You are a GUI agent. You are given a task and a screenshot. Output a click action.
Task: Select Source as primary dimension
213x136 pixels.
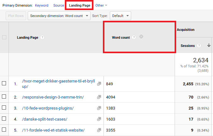59,5
